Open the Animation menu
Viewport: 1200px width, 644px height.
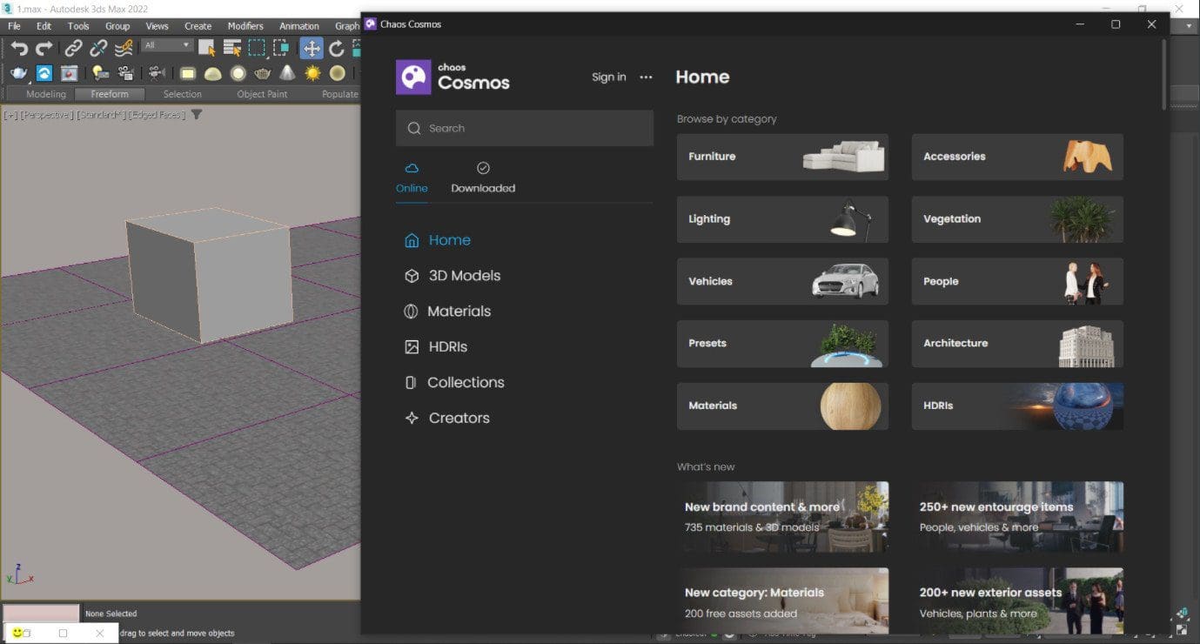(299, 26)
